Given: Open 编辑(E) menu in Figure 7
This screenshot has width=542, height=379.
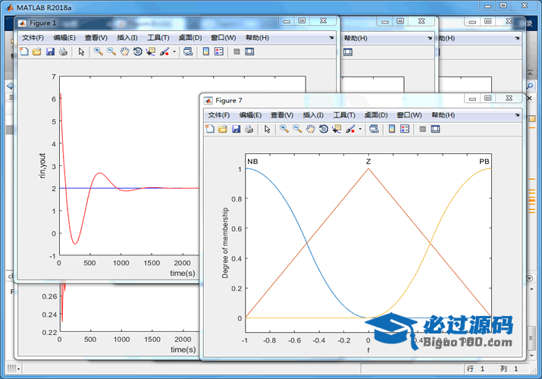Looking at the screenshot, I should [251, 115].
